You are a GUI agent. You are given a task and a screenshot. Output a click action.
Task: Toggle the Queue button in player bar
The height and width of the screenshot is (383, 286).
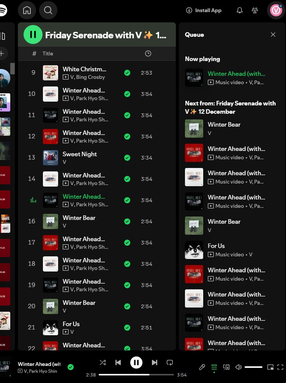coord(214,367)
